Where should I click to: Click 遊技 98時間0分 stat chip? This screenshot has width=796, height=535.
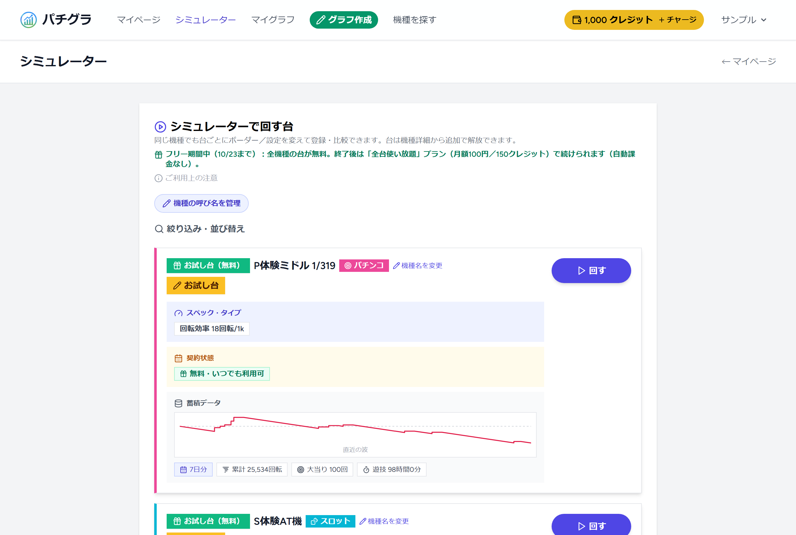coord(391,469)
